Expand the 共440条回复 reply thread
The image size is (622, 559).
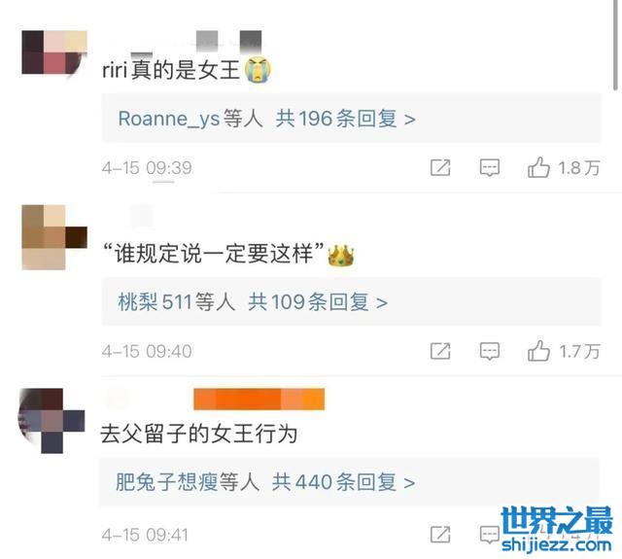click(343, 482)
